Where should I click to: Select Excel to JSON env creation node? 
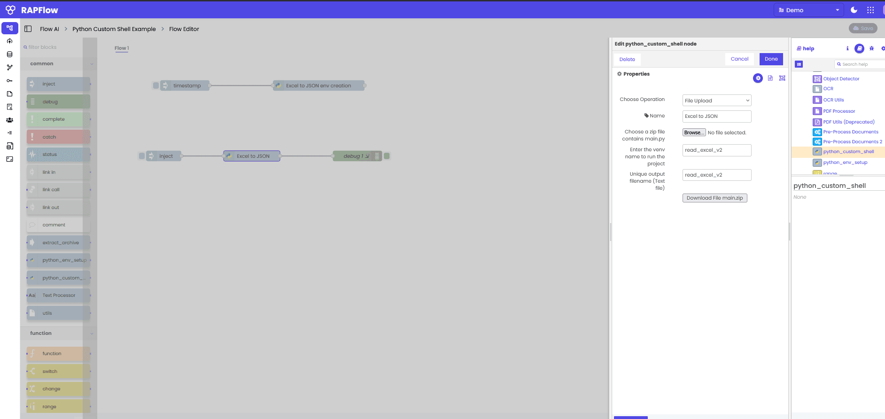[318, 85]
